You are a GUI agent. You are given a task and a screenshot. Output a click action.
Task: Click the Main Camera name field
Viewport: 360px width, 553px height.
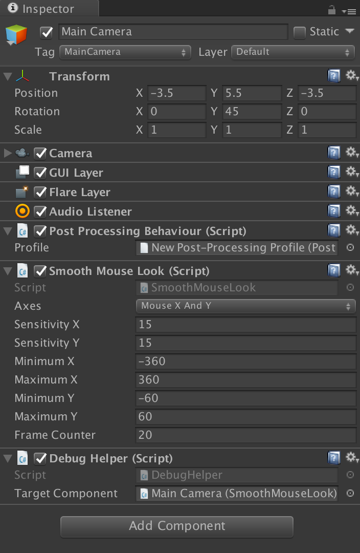coord(173,32)
